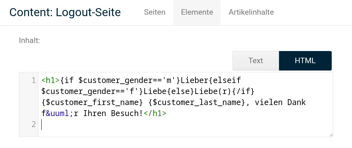Screen dimensions: 352x148
Task: Click line number 1 in the gutter
Action: pos(34,80)
